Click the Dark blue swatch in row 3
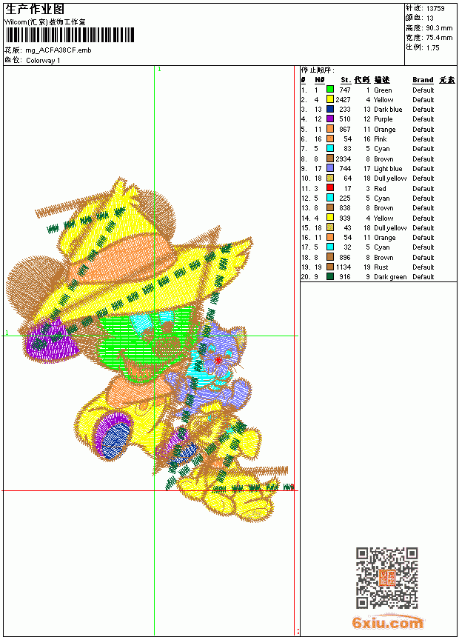459x637 pixels. tap(330, 109)
